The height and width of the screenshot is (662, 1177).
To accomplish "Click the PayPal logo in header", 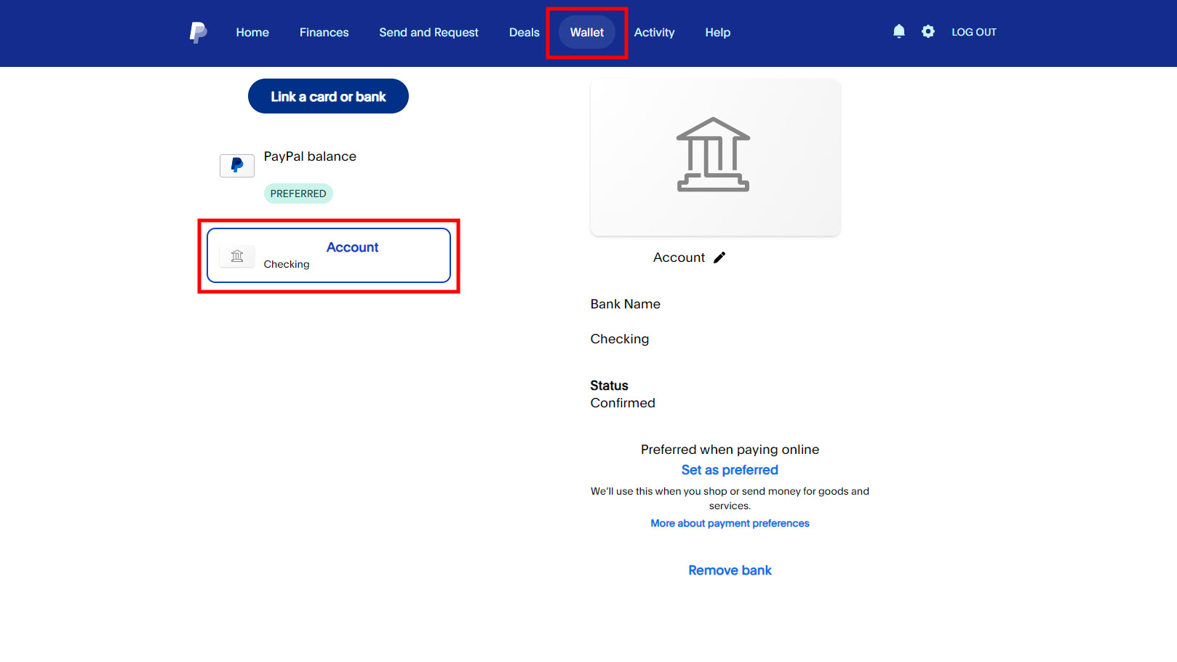I will click(198, 32).
